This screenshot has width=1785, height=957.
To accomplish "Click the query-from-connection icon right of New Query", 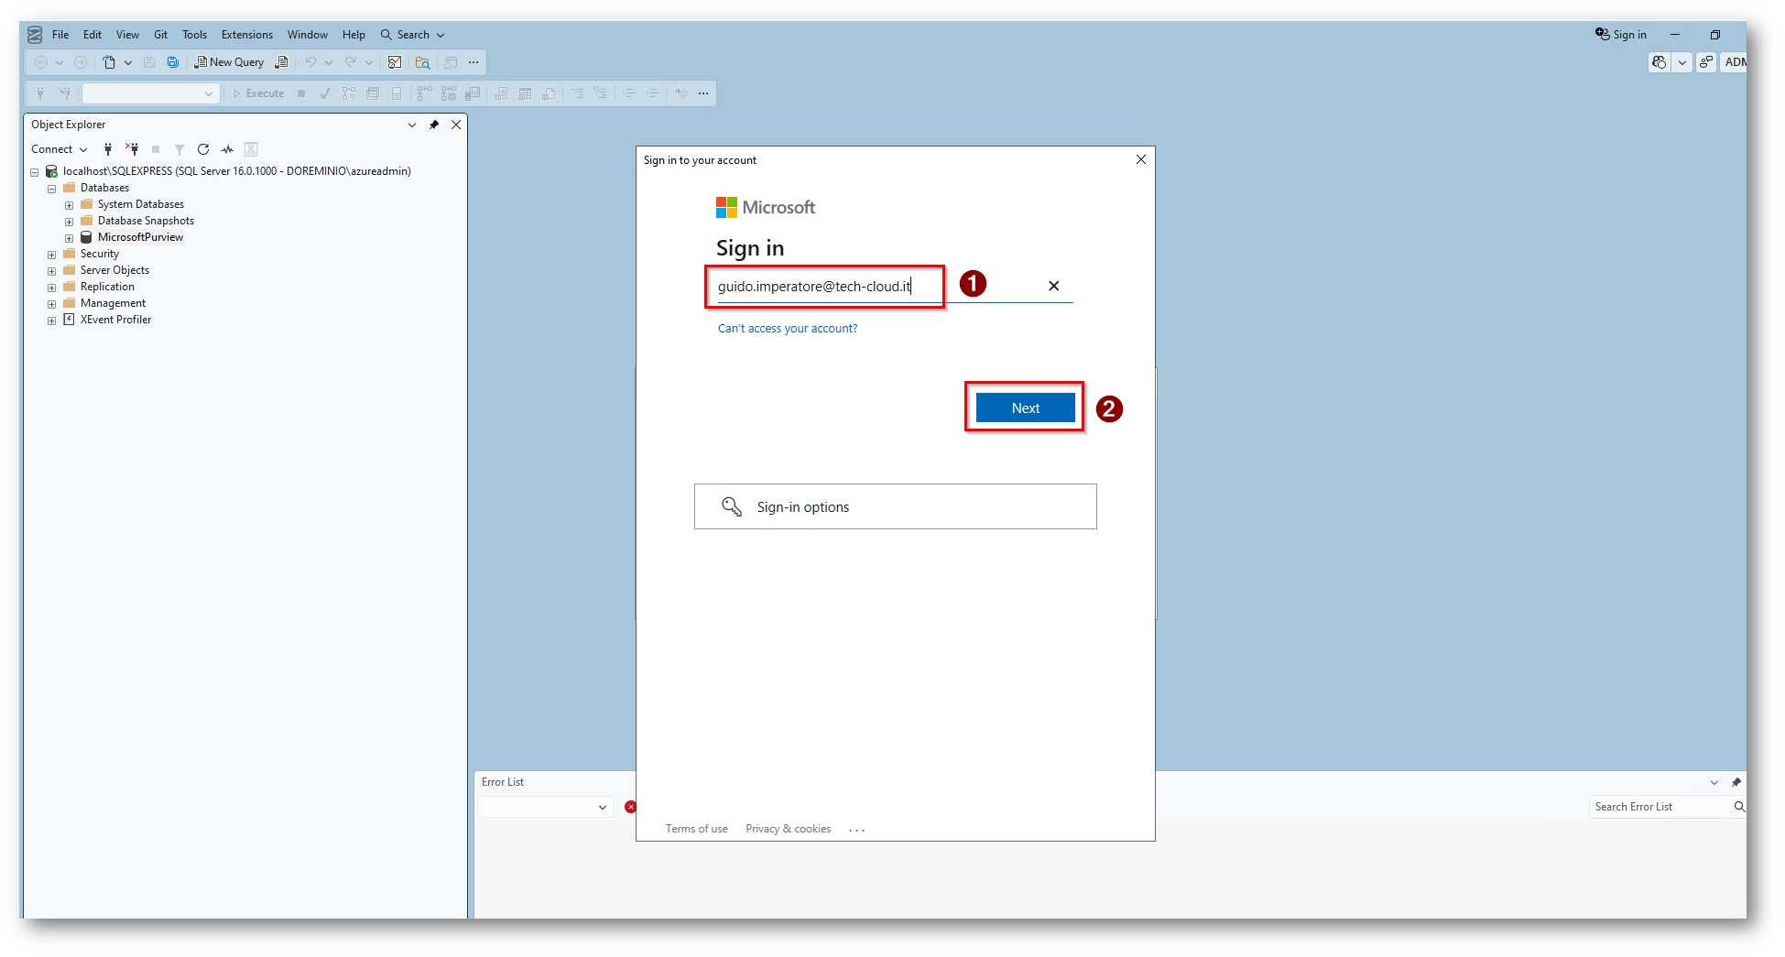I will [281, 62].
